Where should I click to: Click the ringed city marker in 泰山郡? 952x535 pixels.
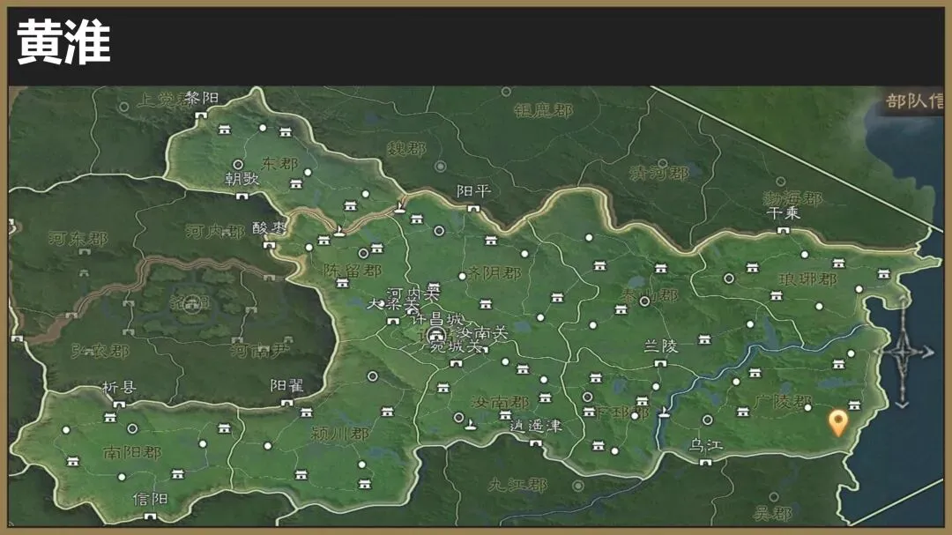pyautogui.click(x=644, y=301)
